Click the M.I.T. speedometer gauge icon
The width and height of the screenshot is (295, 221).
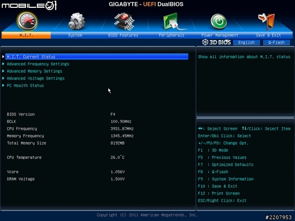pyautogui.click(x=27, y=22)
